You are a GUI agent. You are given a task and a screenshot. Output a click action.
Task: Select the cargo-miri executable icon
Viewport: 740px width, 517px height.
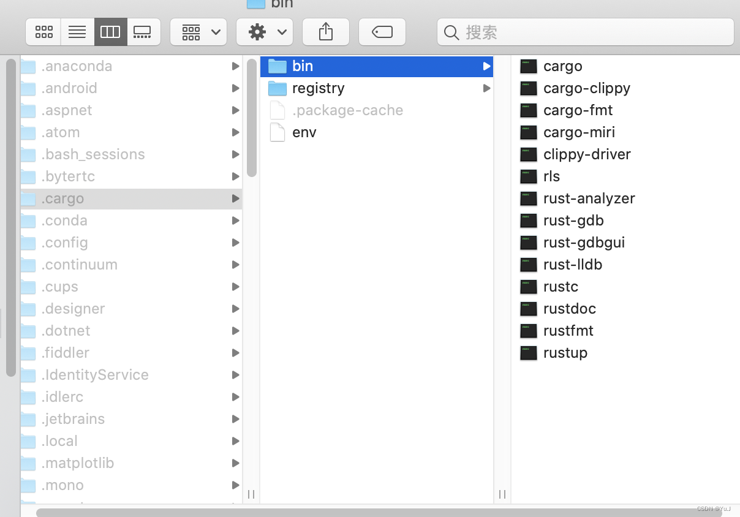pos(529,132)
